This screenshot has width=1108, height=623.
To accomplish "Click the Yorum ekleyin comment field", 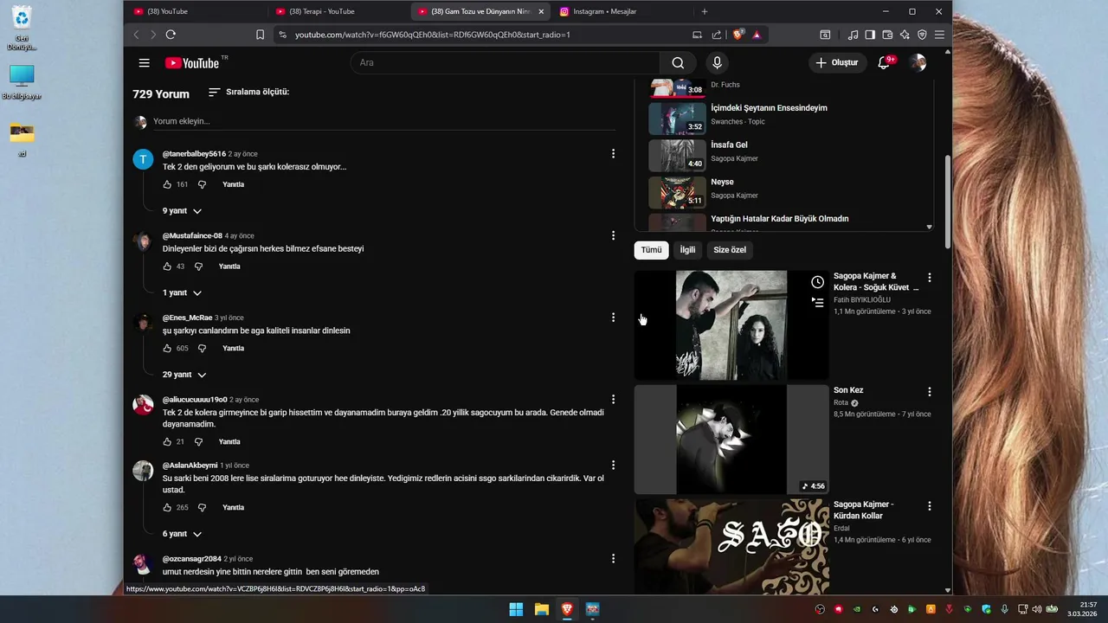I will point(383,121).
